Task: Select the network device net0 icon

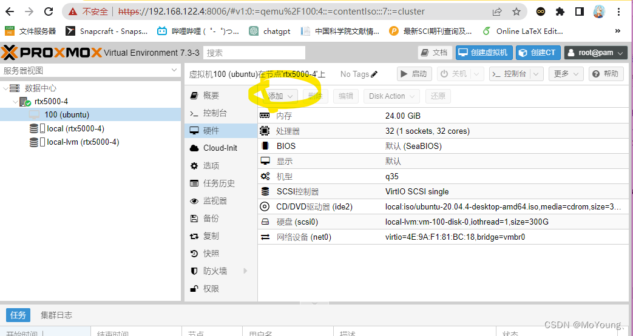Action: click(265, 237)
